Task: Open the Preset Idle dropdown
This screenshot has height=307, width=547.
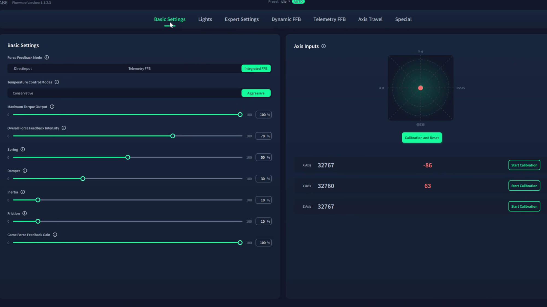Action: tap(285, 2)
